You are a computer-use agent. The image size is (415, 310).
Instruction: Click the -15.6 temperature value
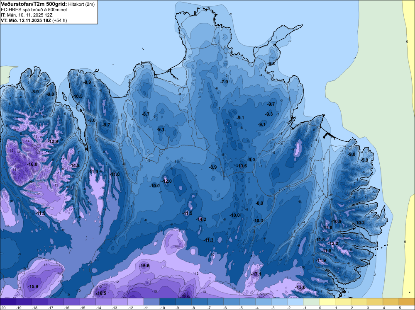pyautogui.click(x=144, y=266)
